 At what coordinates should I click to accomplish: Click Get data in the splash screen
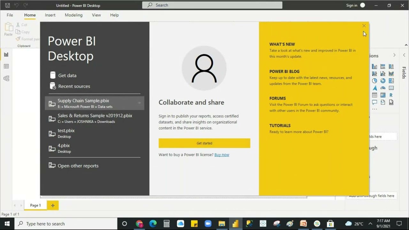pyautogui.click(x=63, y=75)
